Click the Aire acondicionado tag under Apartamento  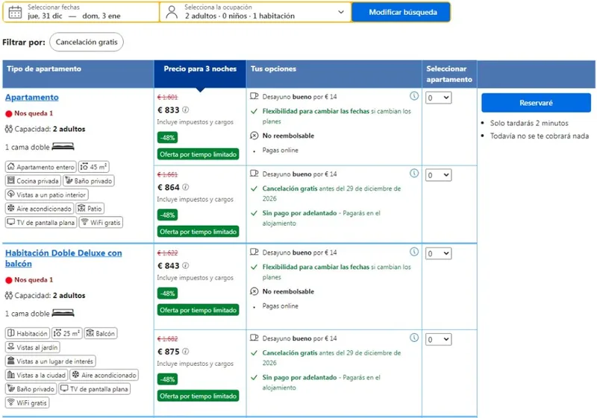[x=40, y=209]
